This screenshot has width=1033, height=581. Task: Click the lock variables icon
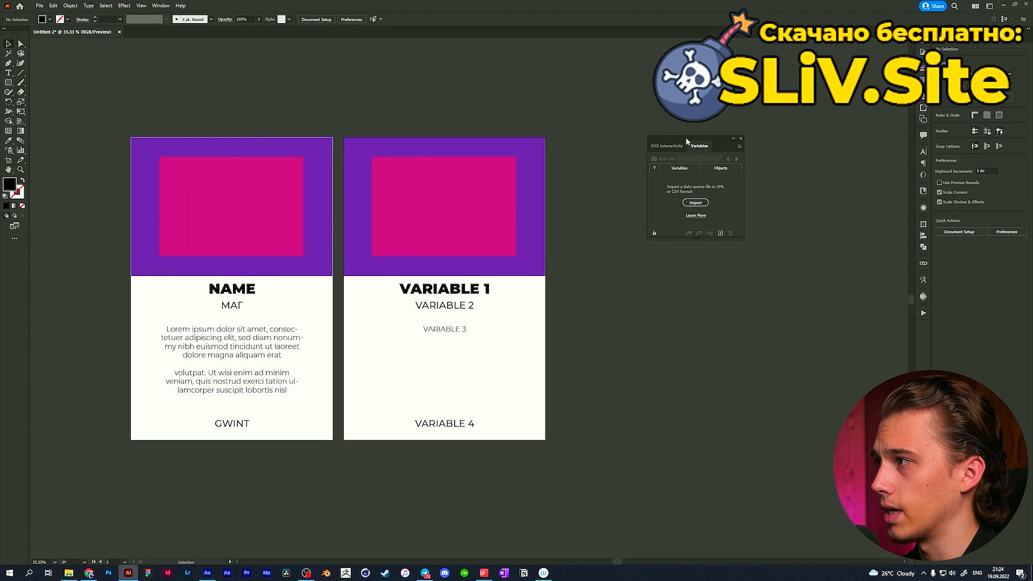click(x=655, y=233)
